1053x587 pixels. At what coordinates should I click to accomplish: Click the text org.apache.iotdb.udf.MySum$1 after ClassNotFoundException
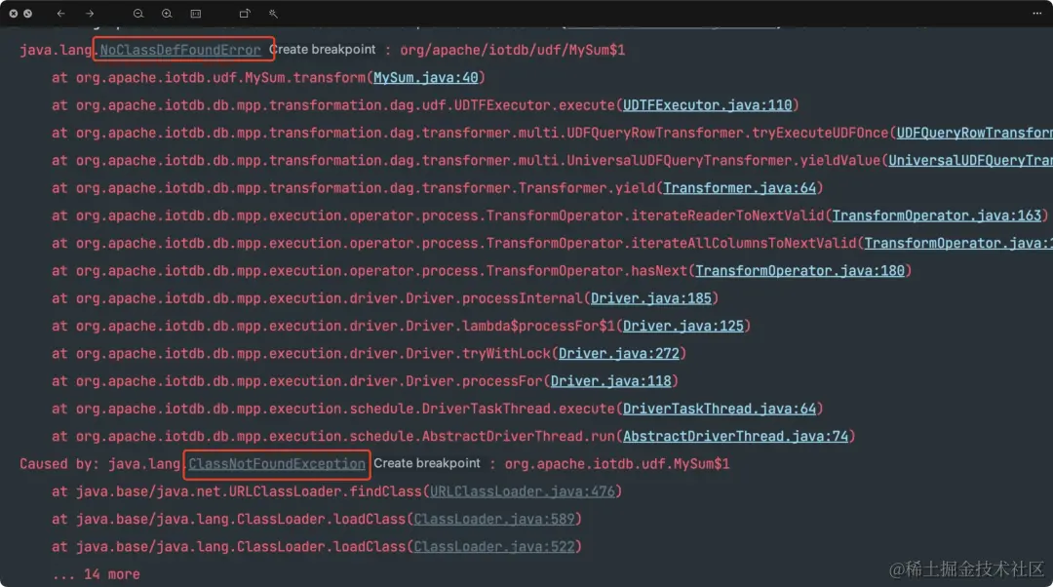[617, 464]
